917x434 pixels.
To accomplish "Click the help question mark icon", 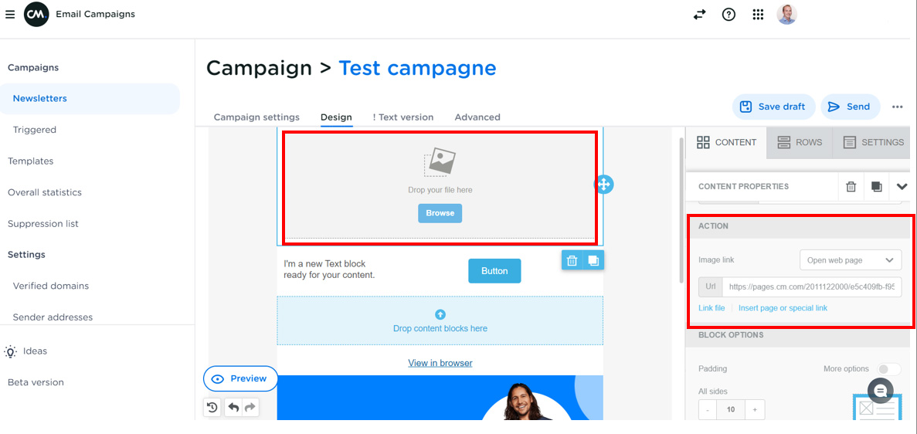I will (x=729, y=14).
